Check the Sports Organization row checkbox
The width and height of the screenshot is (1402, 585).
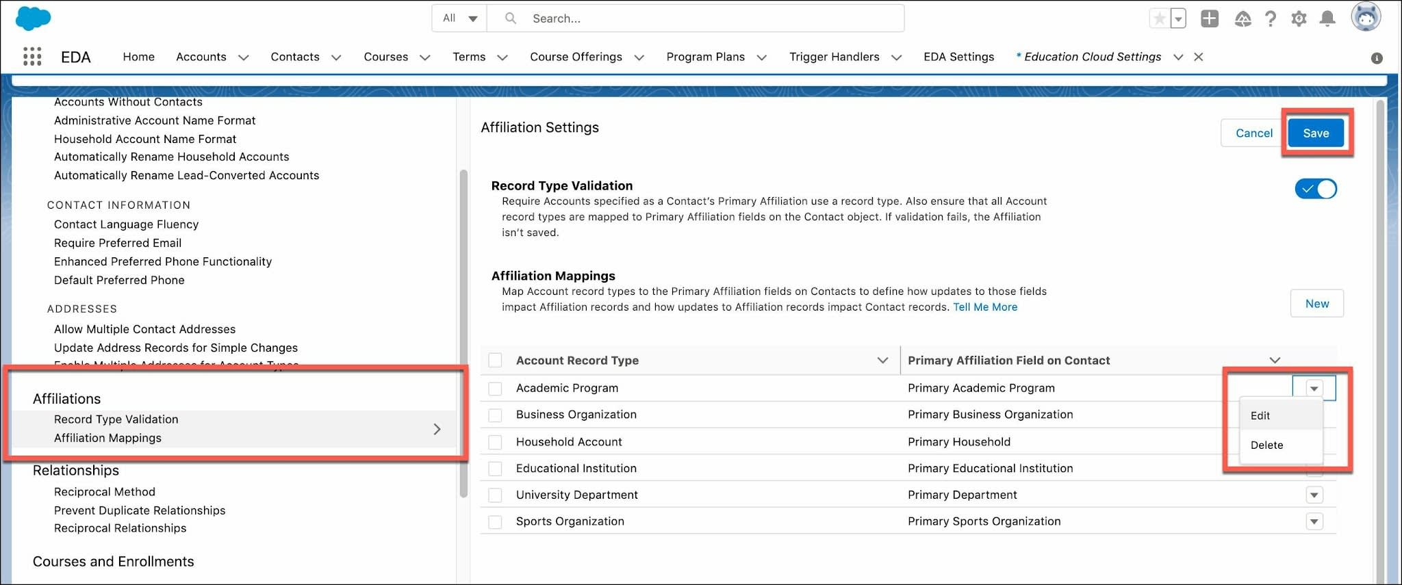496,522
